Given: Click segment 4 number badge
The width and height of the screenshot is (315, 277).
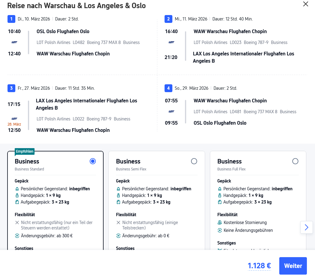Looking at the screenshot, I should pos(168,88).
